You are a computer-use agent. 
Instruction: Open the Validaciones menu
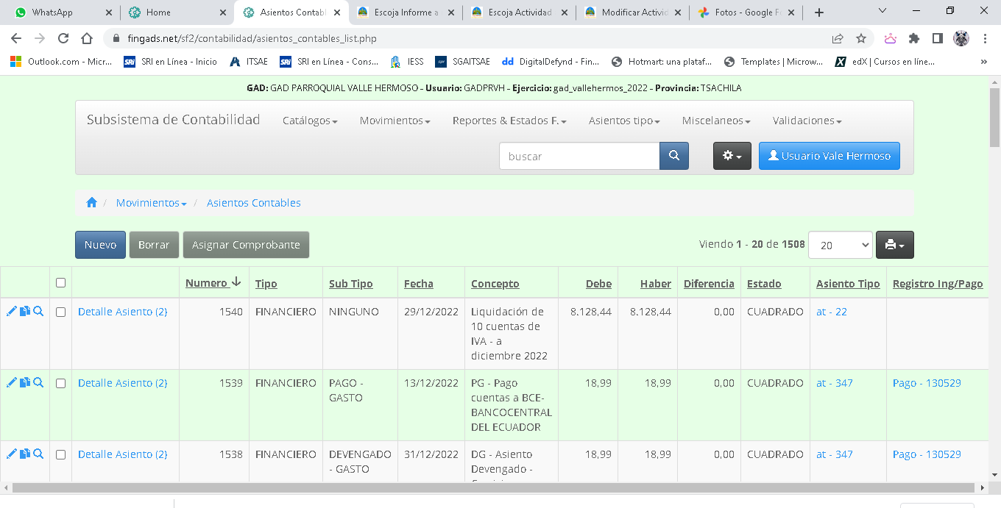click(807, 121)
